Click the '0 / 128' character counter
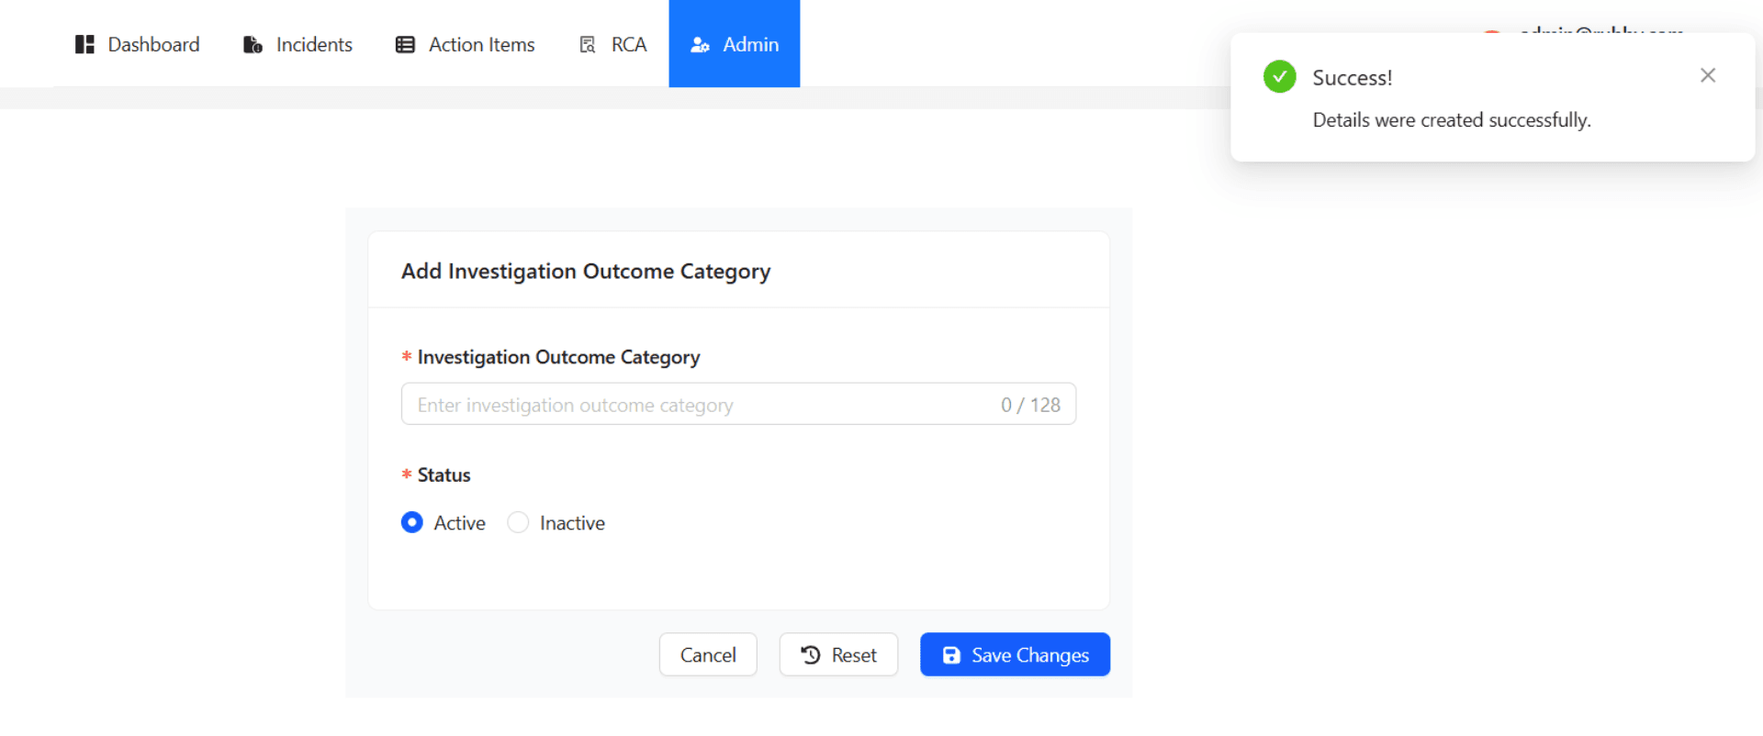The width and height of the screenshot is (1763, 736). (1030, 405)
